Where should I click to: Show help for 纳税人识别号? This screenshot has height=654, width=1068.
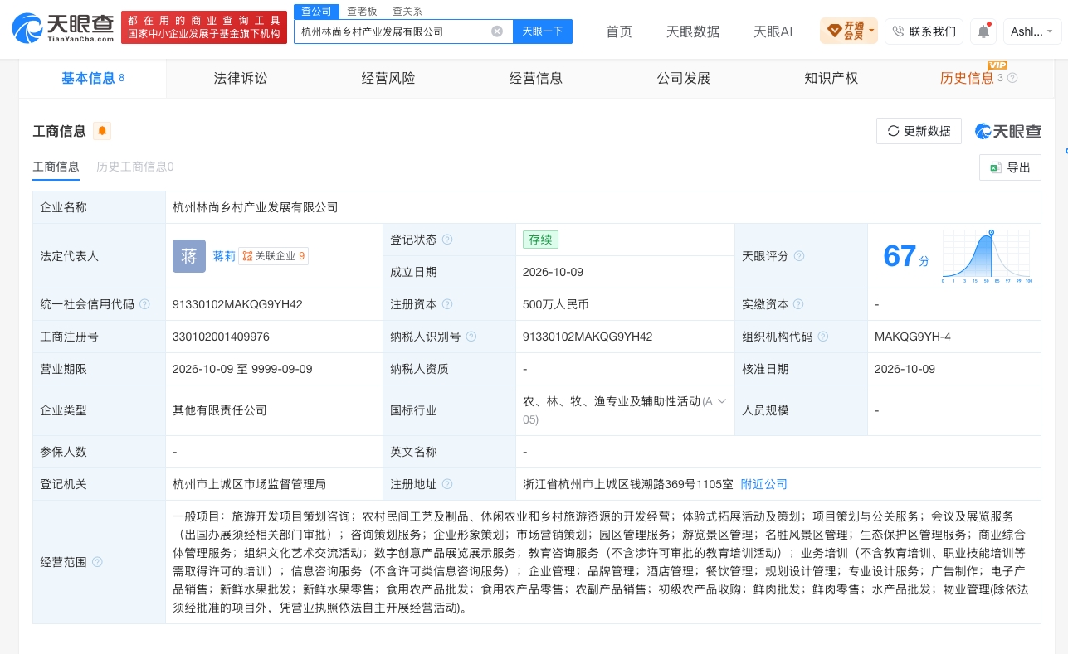pyautogui.click(x=471, y=337)
